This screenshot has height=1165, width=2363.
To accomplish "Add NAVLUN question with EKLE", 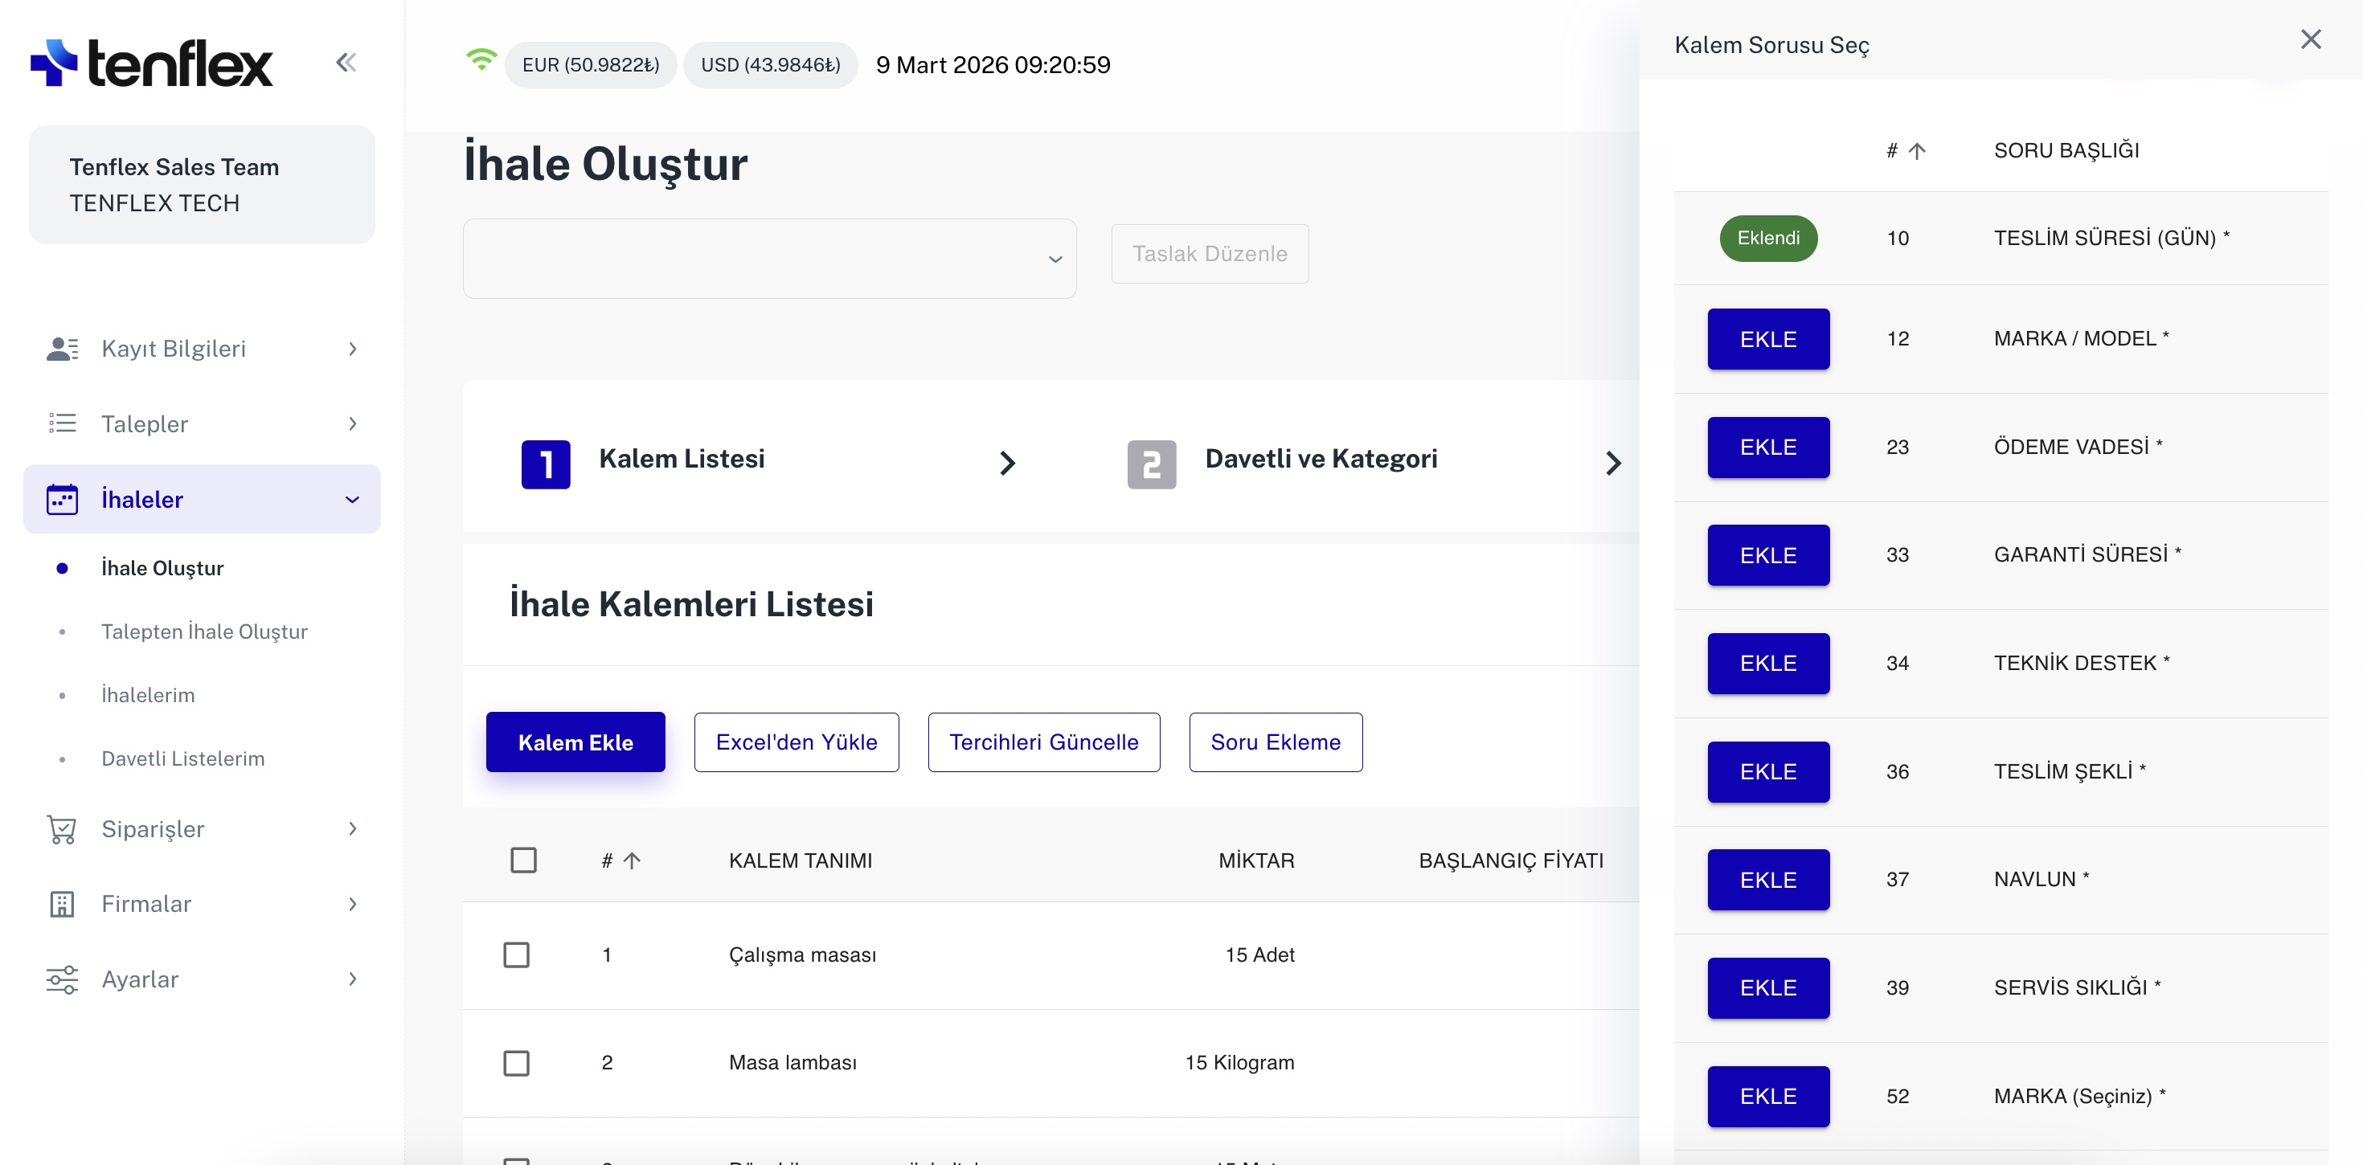I will pyautogui.click(x=1768, y=881).
